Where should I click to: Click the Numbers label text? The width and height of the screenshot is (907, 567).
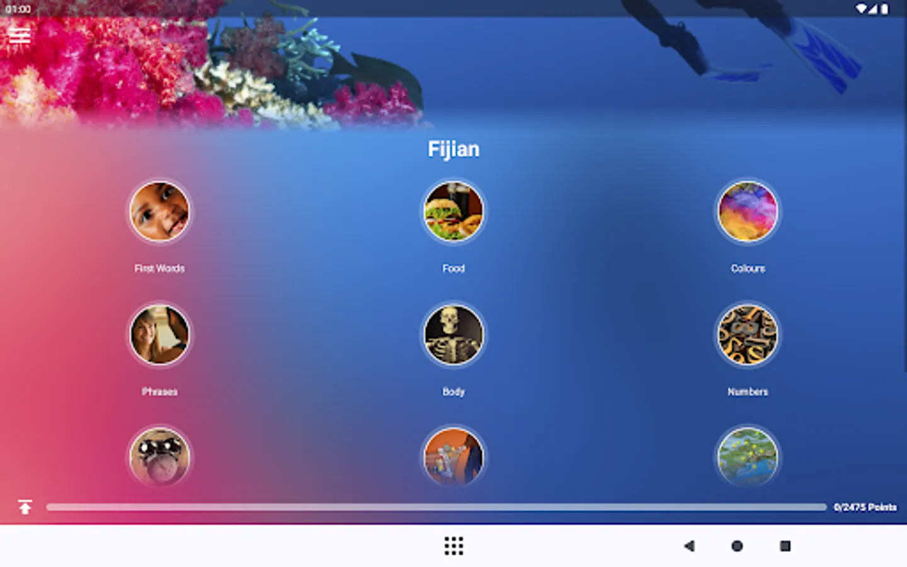(x=748, y=391)
